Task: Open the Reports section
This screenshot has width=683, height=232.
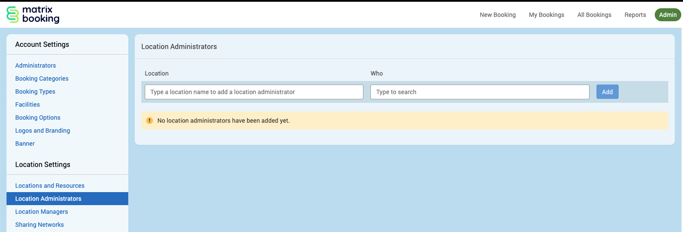Action: tap(635, 15)
